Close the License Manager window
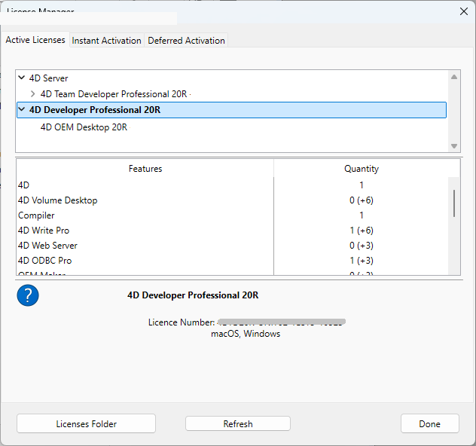This screenshot has height=446, width=476. tap(463, 11)
